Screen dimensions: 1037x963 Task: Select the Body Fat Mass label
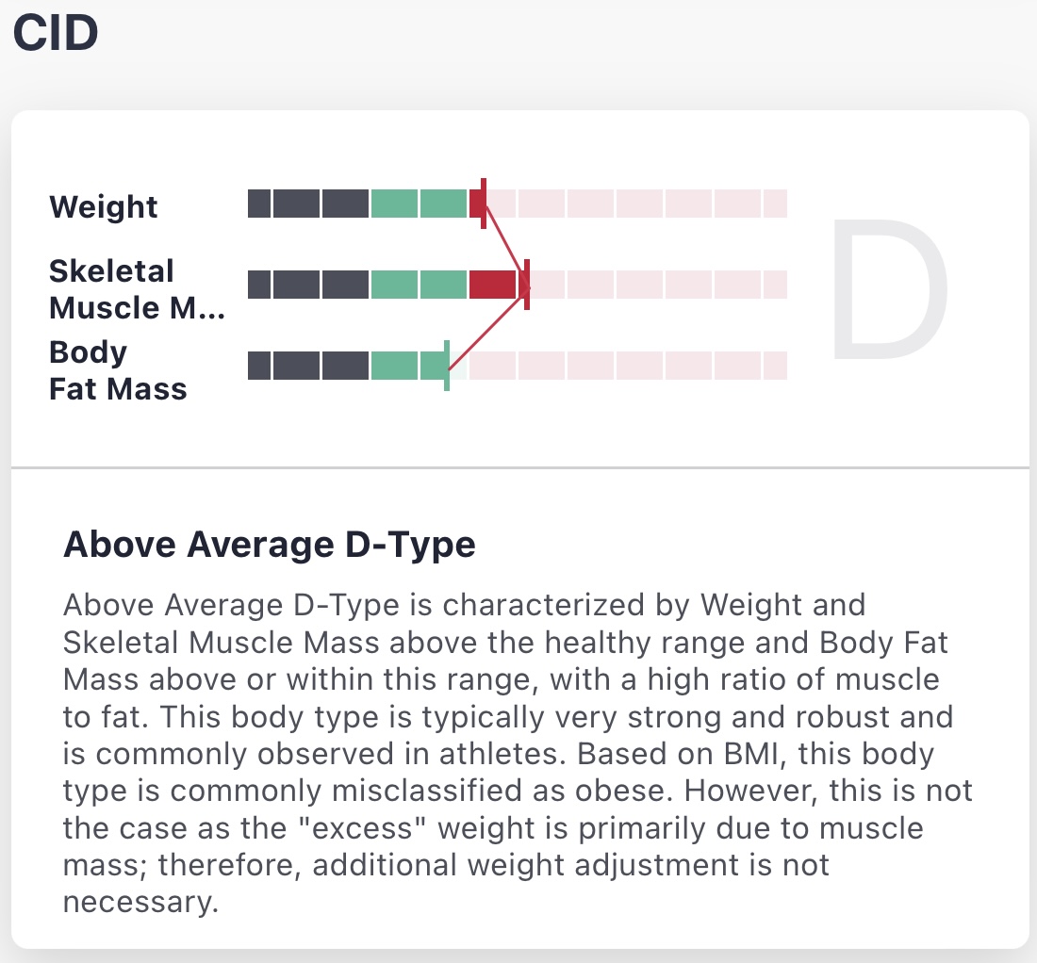pyautogui.click(x=118, y=370)
